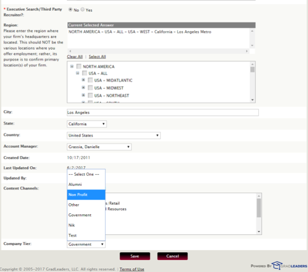This screenshot has height=272, width=308.
Task: Click the Cancel button
Action: click(x=172, y=256)
